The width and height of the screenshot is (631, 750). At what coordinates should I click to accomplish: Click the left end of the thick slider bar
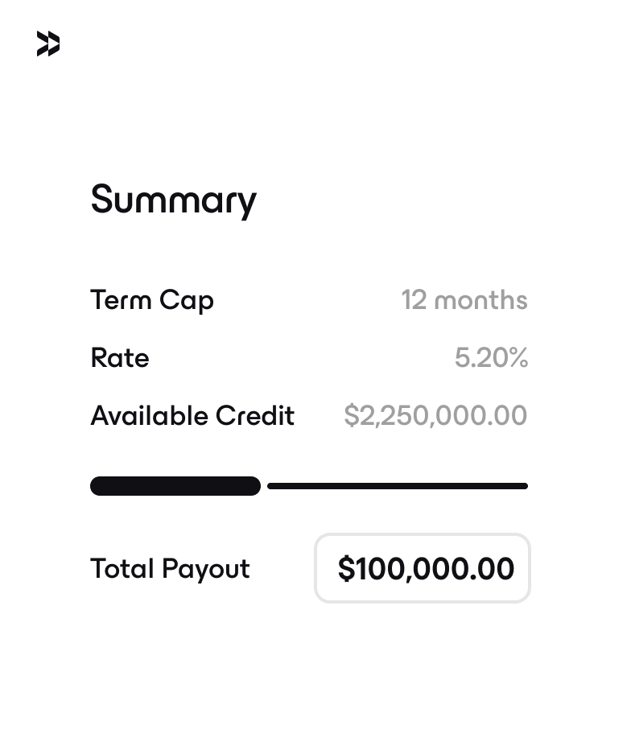(x=97, y=486)
